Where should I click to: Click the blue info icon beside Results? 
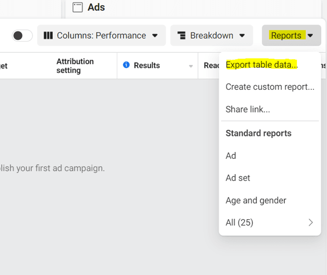click(126, 65)
